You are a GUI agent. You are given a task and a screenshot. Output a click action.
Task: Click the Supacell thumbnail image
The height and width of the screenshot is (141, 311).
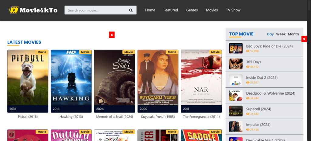click(x=236, y=111)
